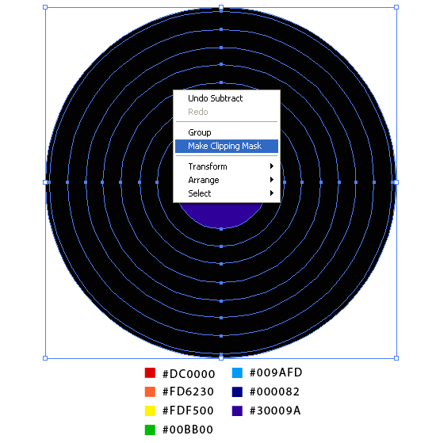Open the Arrange submenu arrow
Viewport: 436px width, 443px height.
point(272,180)
